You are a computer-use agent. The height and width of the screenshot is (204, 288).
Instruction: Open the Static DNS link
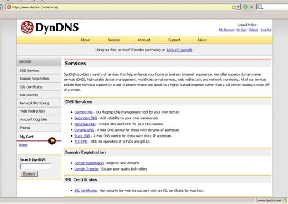pos(82,136)
